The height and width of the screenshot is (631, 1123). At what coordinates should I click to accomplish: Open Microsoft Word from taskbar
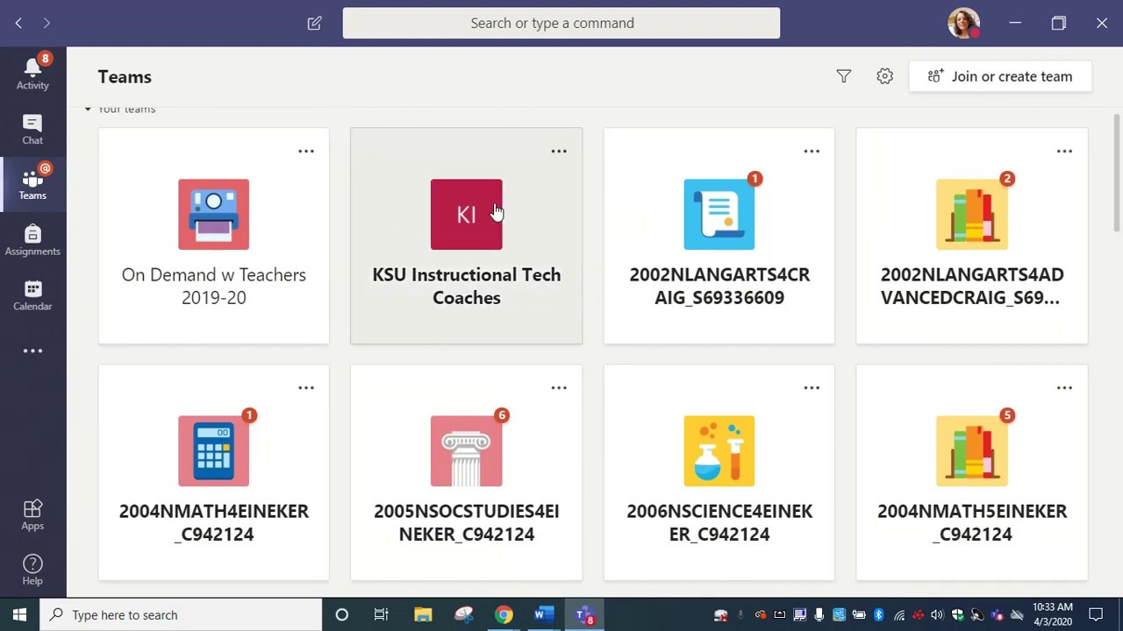click(543, 614)
